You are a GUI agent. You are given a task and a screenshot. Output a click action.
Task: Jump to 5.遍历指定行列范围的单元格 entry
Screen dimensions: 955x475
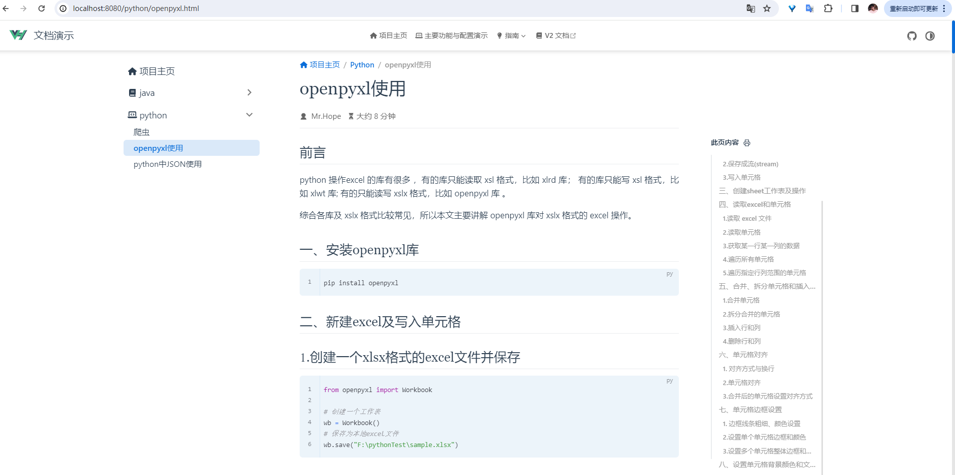[764, 273]
